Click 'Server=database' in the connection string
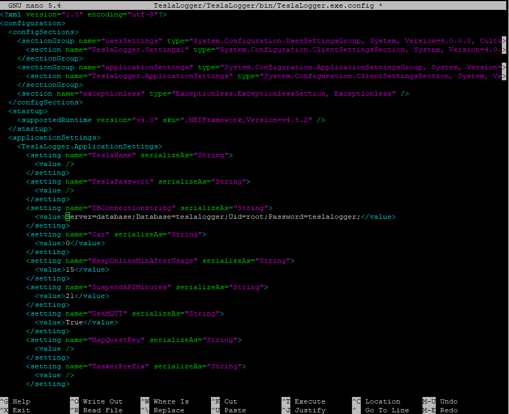The image size is (509, 414). coord(99,217)
